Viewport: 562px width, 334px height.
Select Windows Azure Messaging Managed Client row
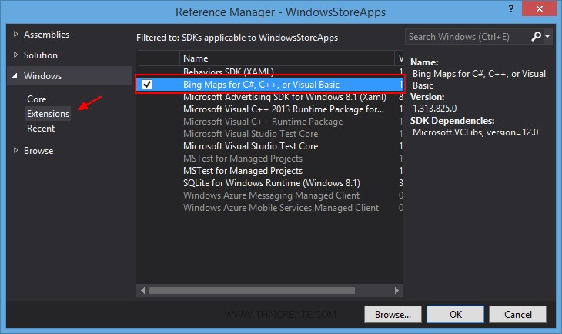coord(269,195)
